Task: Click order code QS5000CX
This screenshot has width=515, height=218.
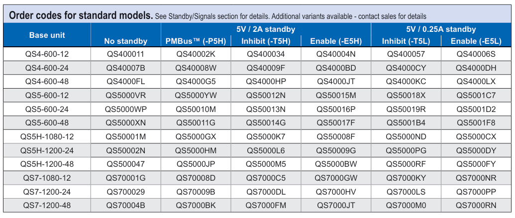Action: point(476,137)
